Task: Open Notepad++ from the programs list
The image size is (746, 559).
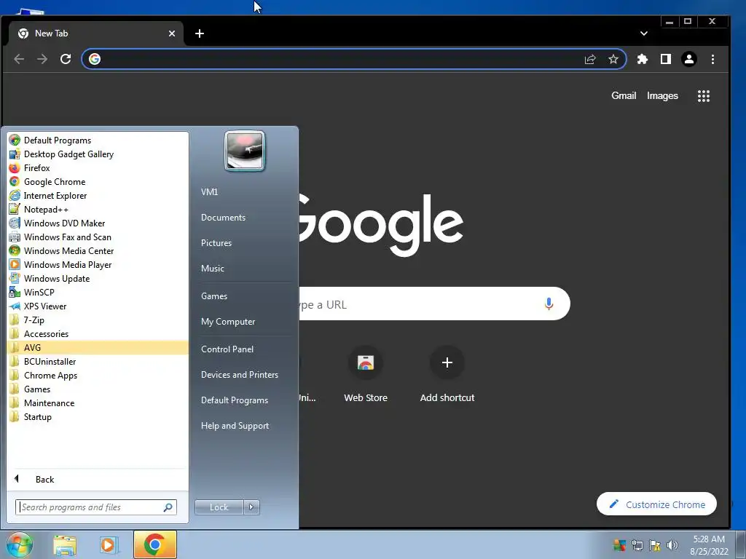Action: [98, 209]
